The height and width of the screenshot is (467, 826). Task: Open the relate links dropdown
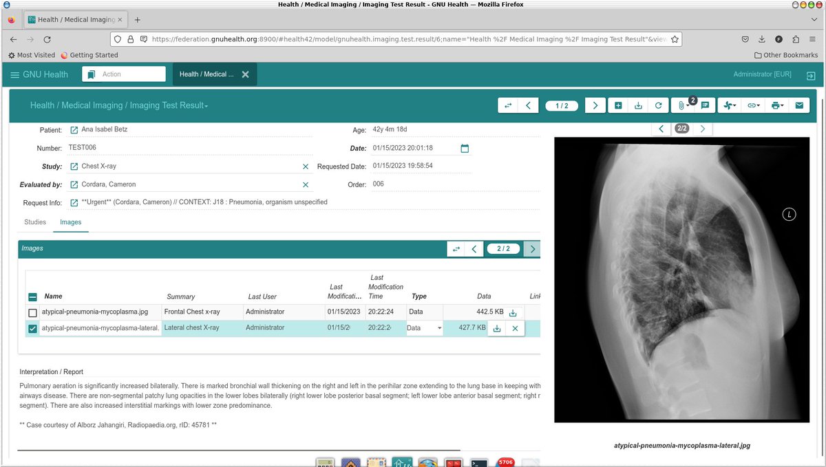pyautogui.click(x=753, y=105)
